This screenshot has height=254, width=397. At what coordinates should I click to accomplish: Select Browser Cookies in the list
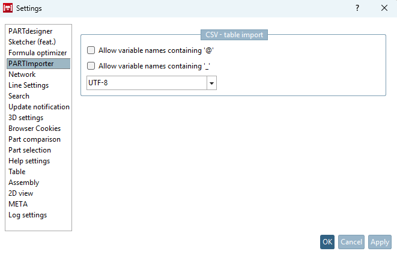tap(34, 129)
